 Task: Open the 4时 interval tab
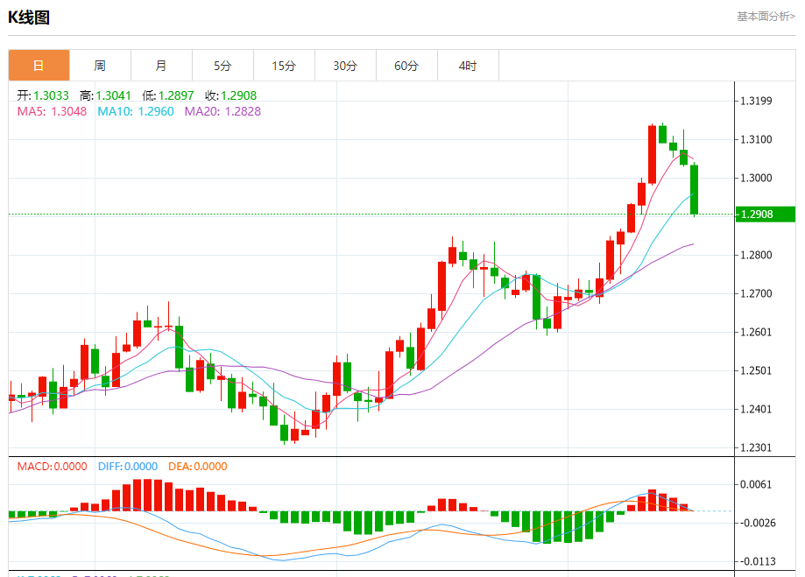pyautogui.click(x=468, y=66)
